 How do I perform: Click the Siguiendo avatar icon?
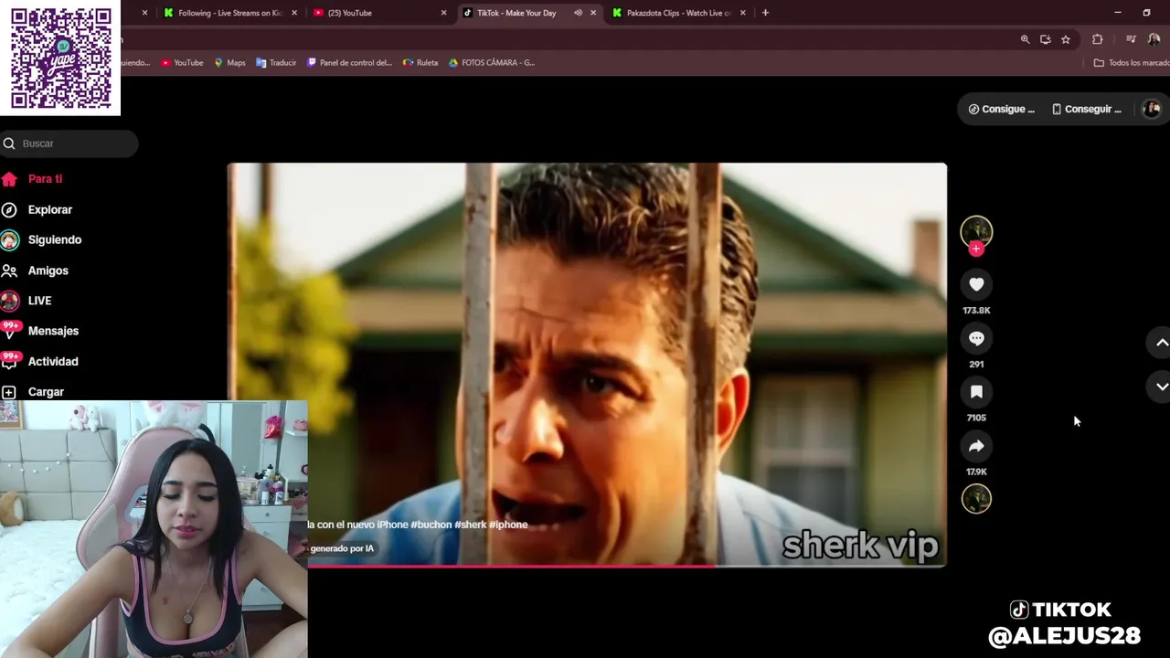9,239
